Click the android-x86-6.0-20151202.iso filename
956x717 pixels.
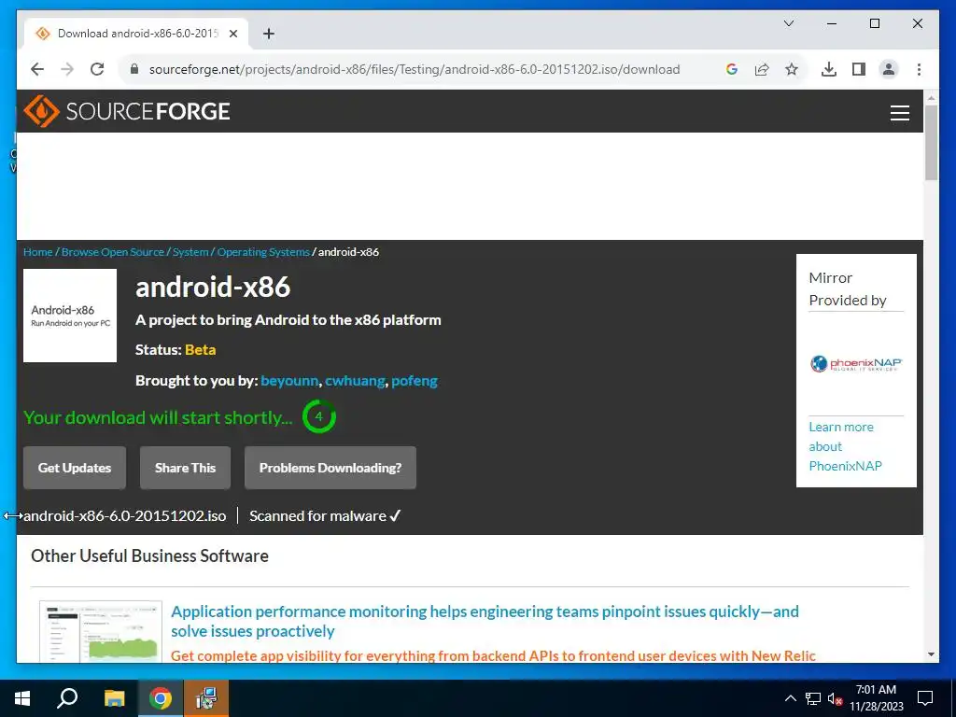[125, 515]
